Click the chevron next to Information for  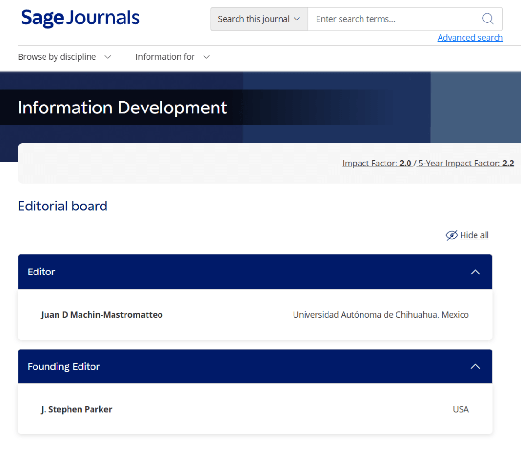point(206,57)
